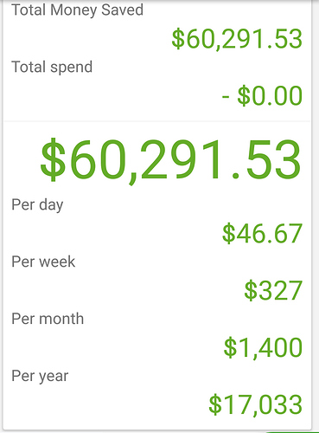Click the .53 cents of large total
Viewport: 319px width, 433px height.
click(x=265, y=160)
